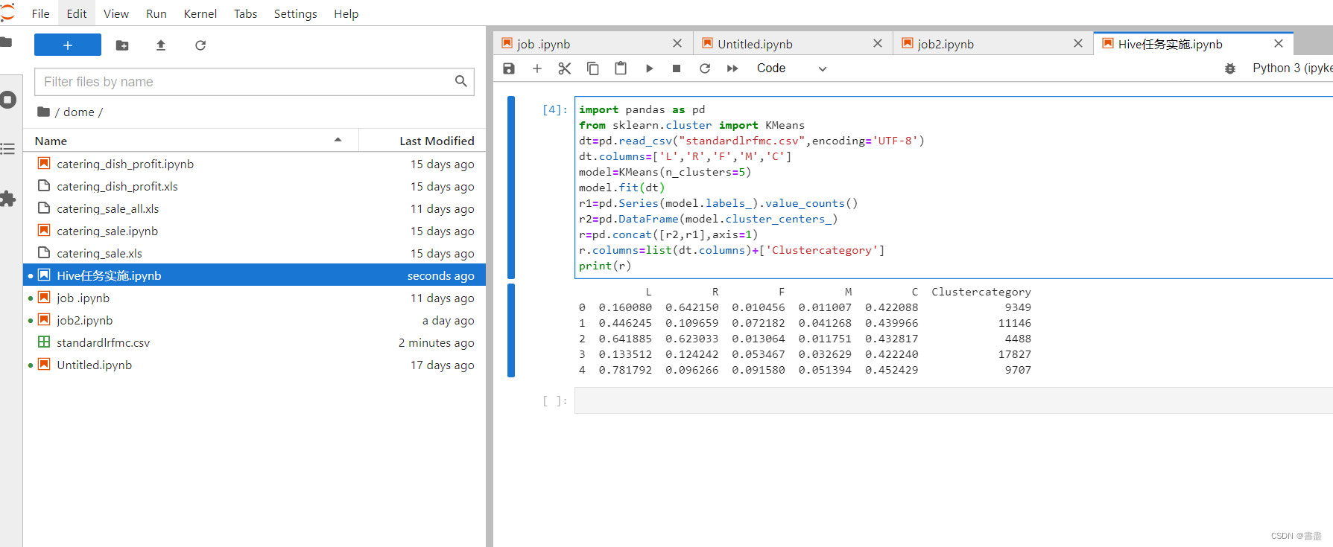Viewport: 1333px width, 547px height.
Task: Click the Clustercategory value 17827
Action: tap(1015, 354)
